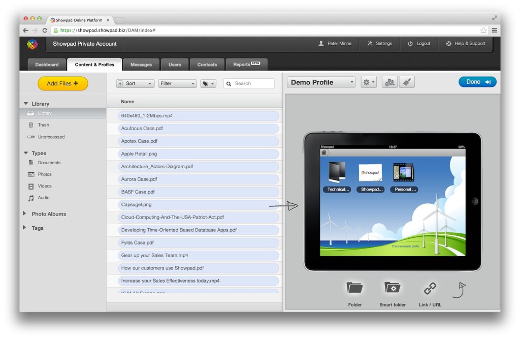Open the Filter dropdown
This screenshot has width=520, height=339.
[x=177, y=84]
